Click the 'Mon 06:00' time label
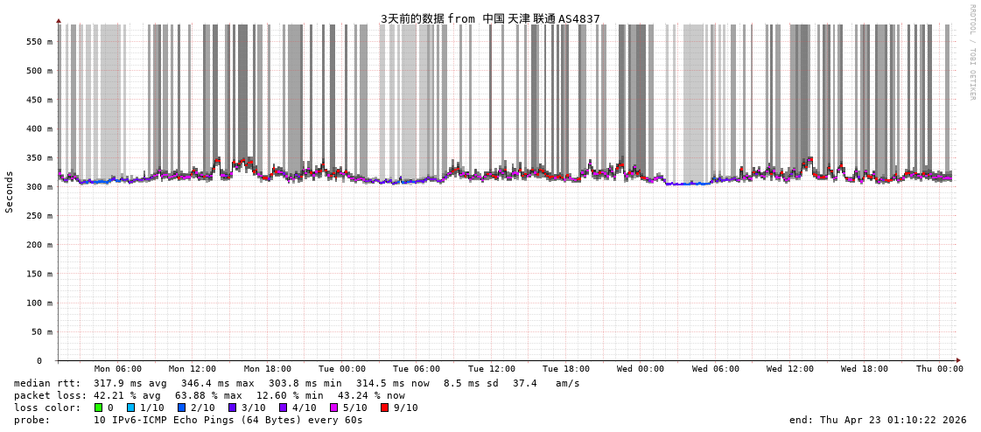The image size is (981, 432). pos(117,369)
